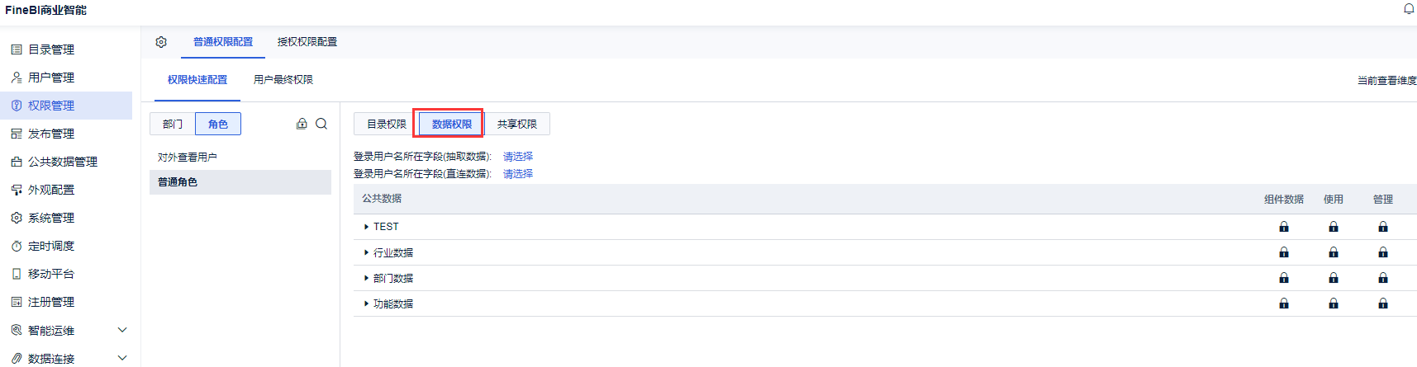Toggle 行业数据 组件数据 permission lock
The image size is (1417, 367).
pyautogui.click(x=1284, y=252)
